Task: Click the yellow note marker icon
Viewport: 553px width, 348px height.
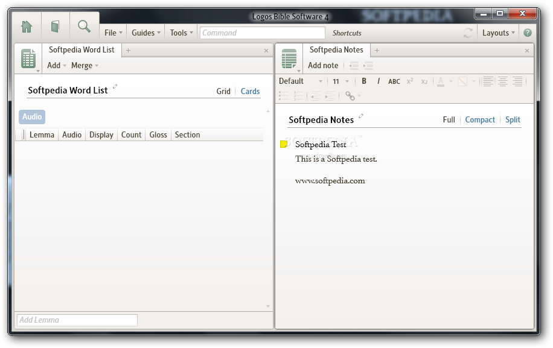Action: click(284, 144)
